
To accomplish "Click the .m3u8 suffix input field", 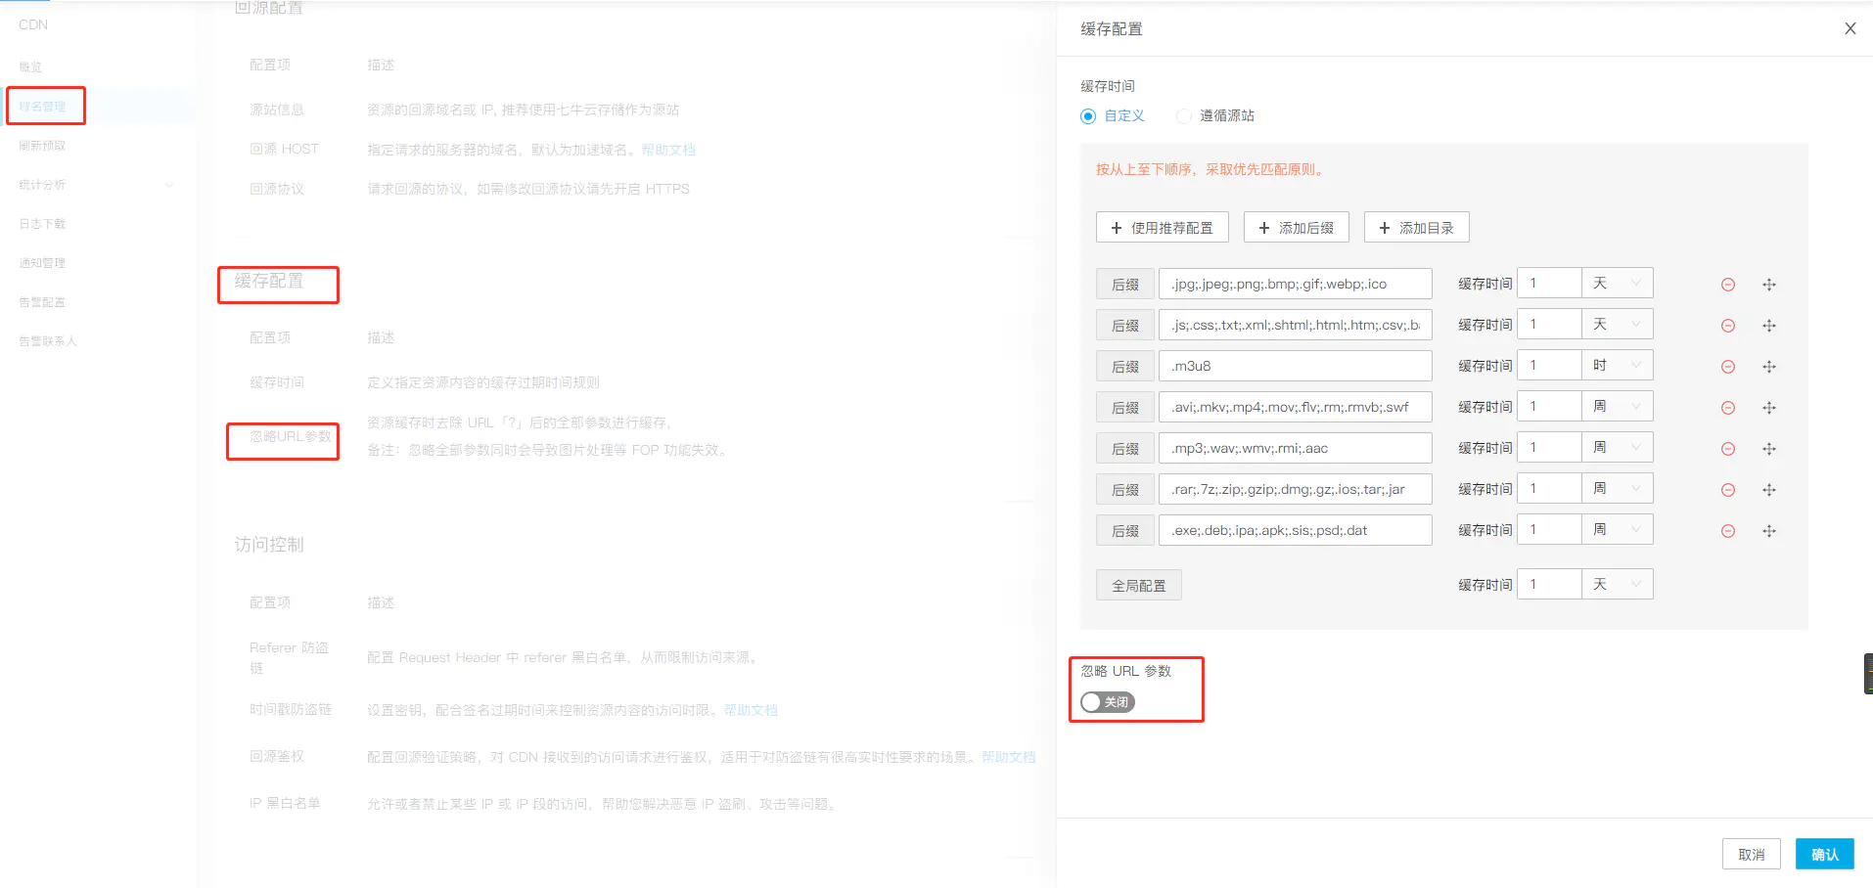I will [x=1295, y=366].
